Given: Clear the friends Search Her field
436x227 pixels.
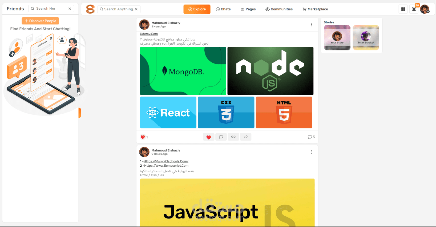Looking at the screenshot, I should click(x=70, y=9).
